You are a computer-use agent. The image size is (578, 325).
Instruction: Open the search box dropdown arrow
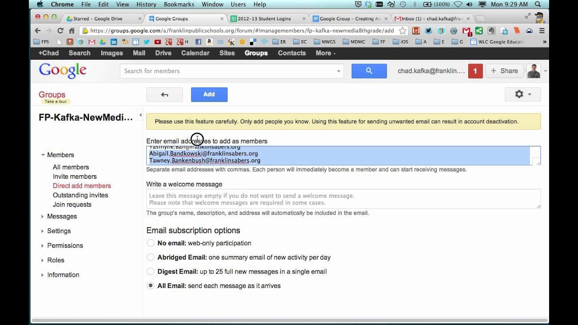[338, 71]
